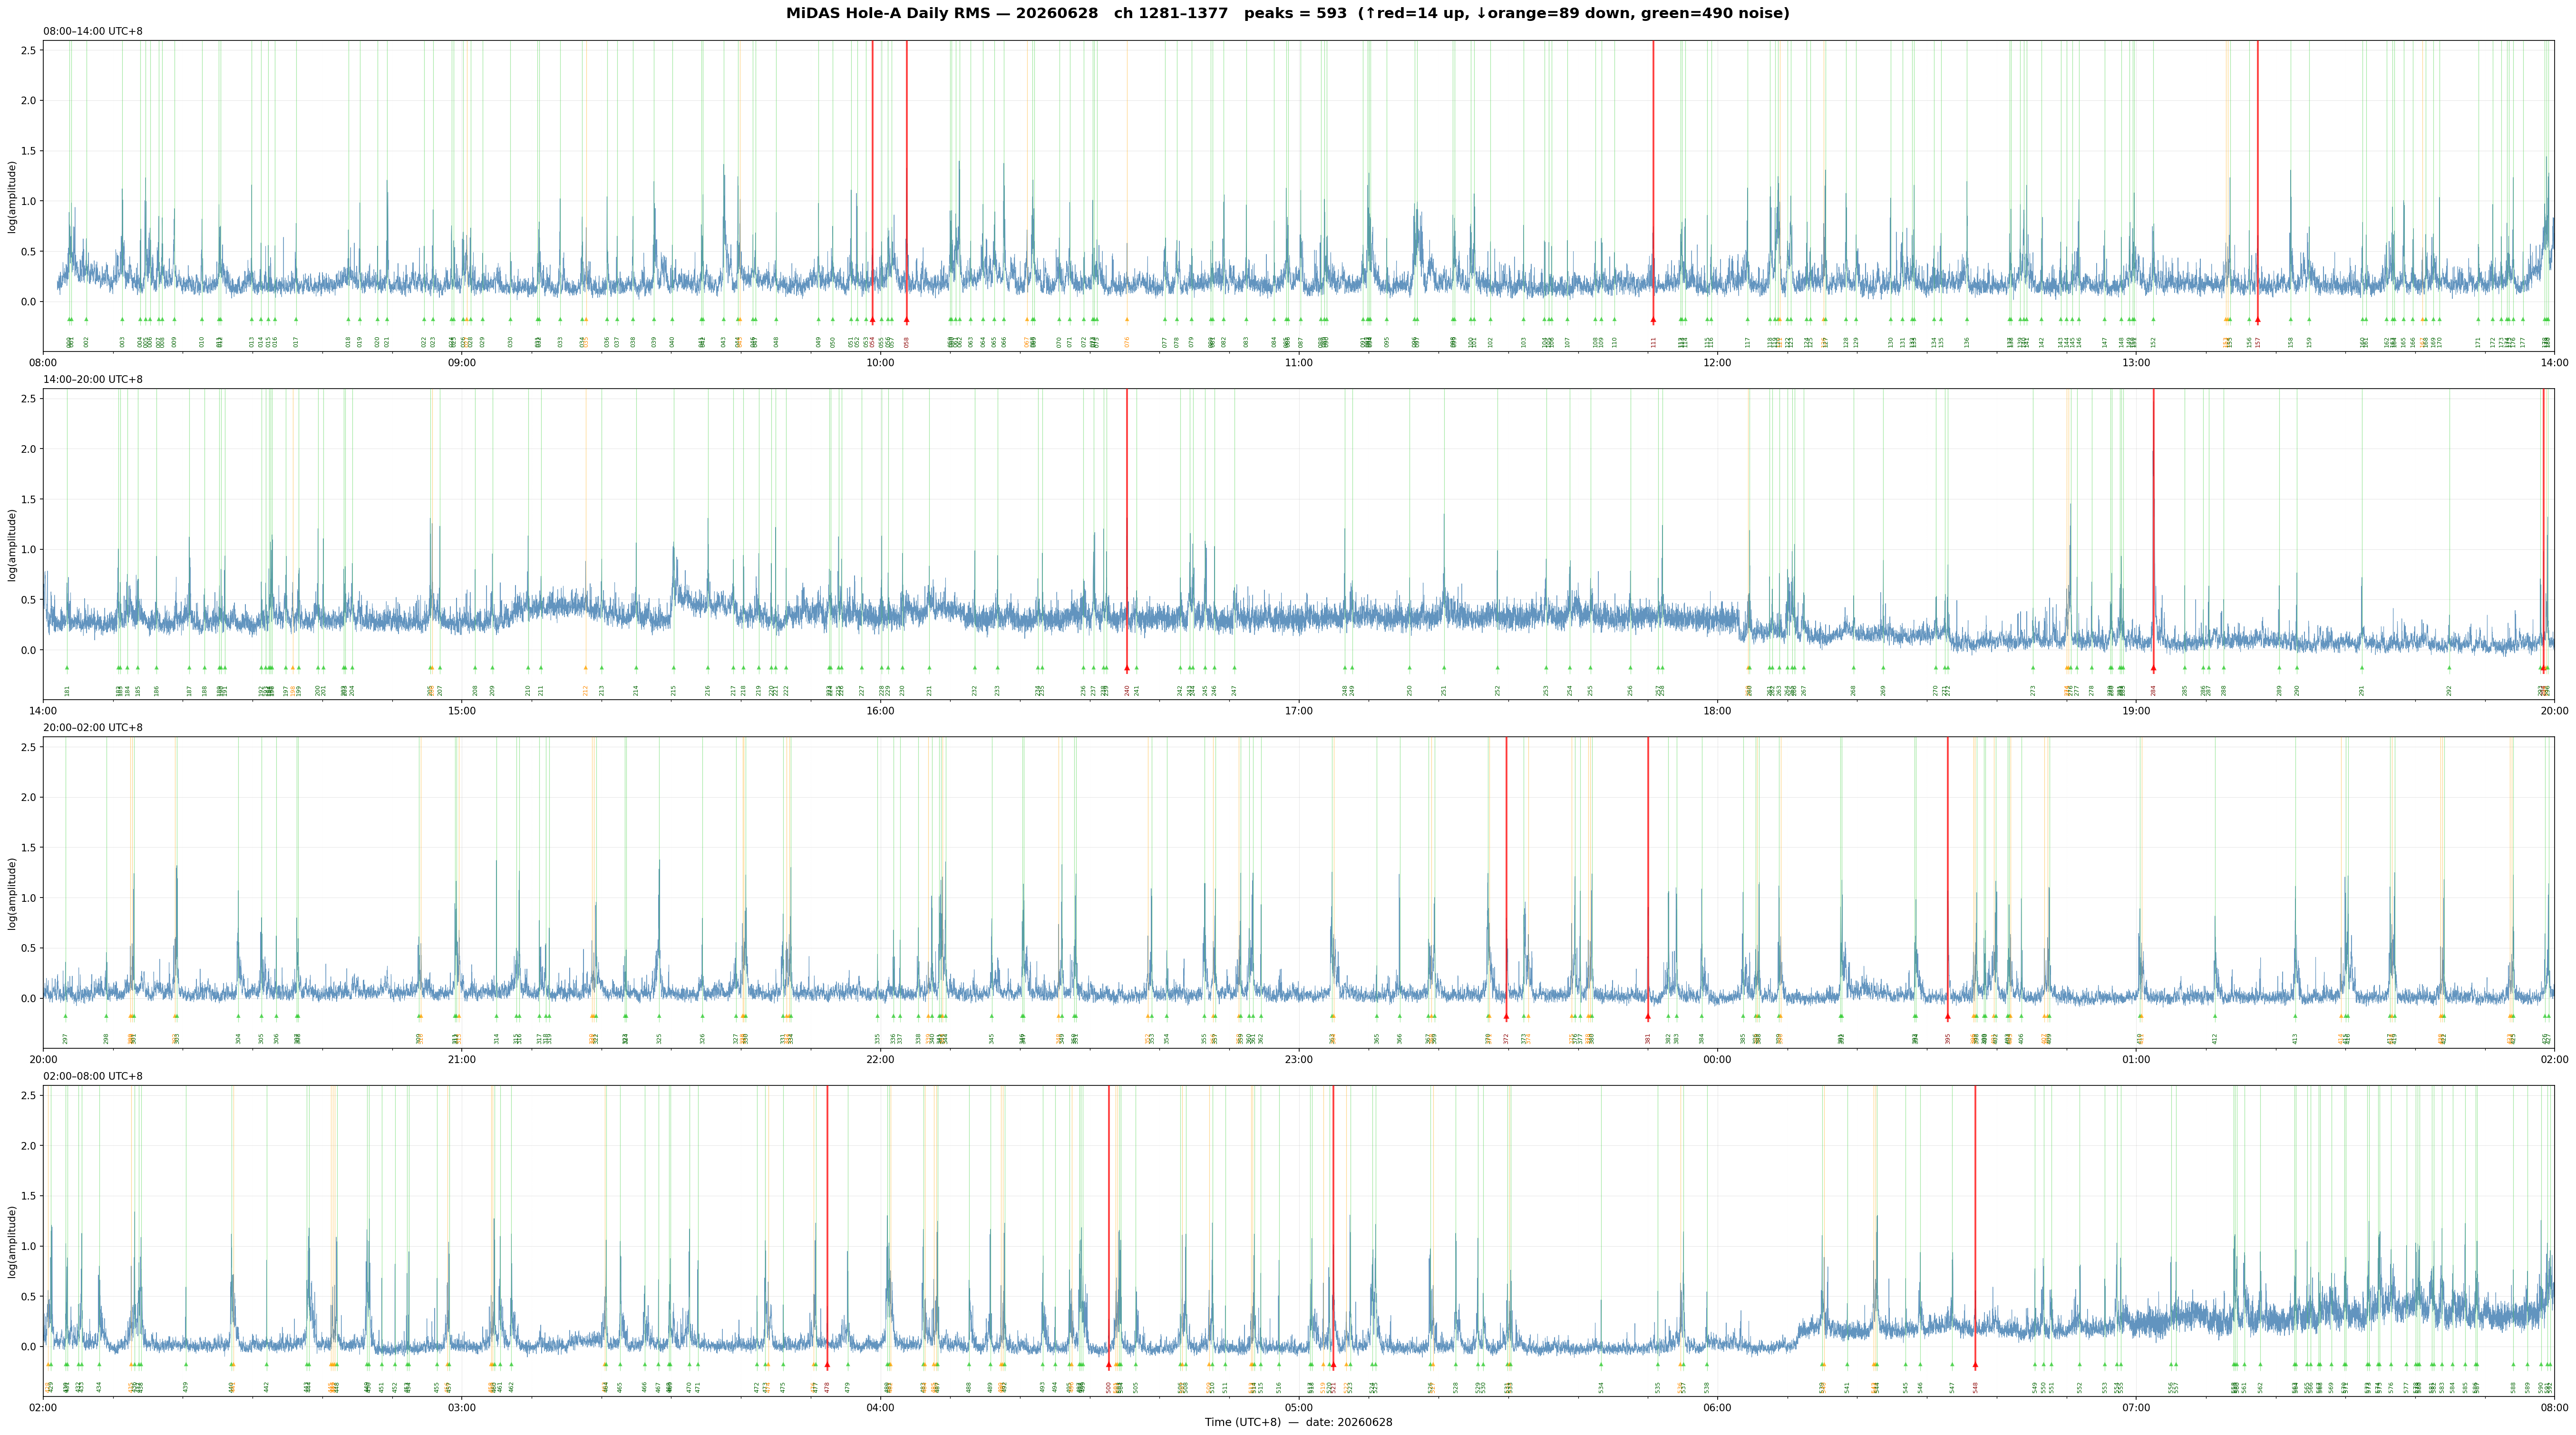Select the green peak label 479
Viewport: 2576px width, 1435px height.
pyautogui.click(x=848, y=1387)
